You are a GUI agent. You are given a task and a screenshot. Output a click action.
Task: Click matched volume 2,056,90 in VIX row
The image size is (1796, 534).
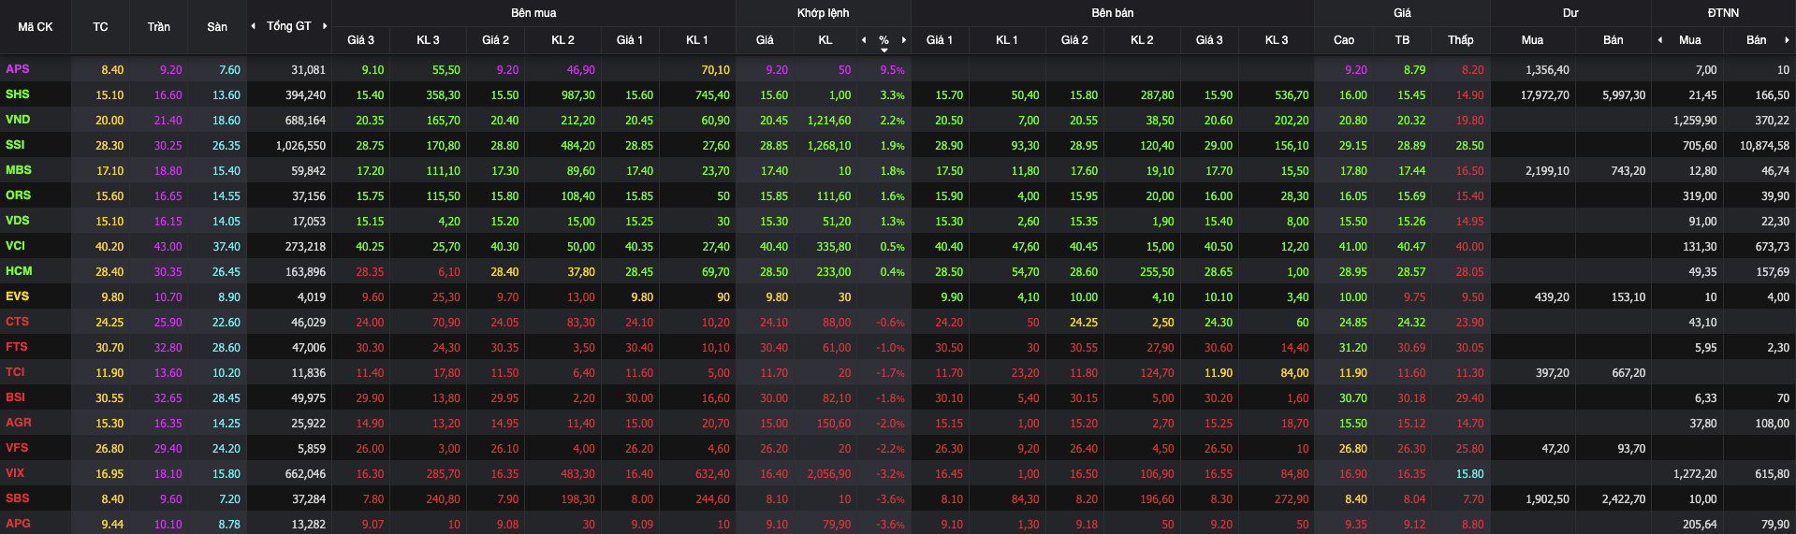829,474
